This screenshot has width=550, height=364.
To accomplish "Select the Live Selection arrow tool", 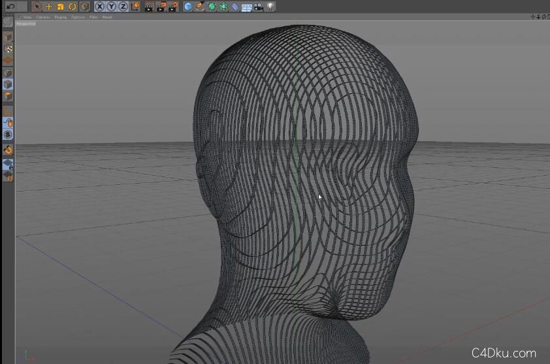I will [37, 7].
